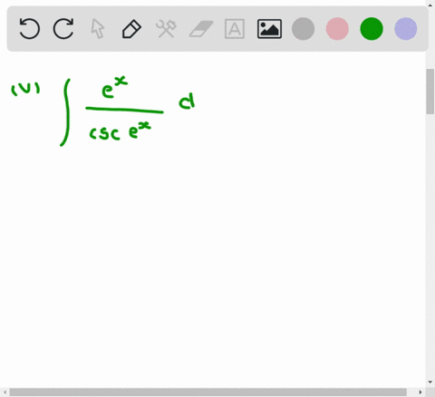Click the vertical scrollbar thumb
Image resolution: width=435 pixels, height=397 pixels.
(x=430, y=92)
